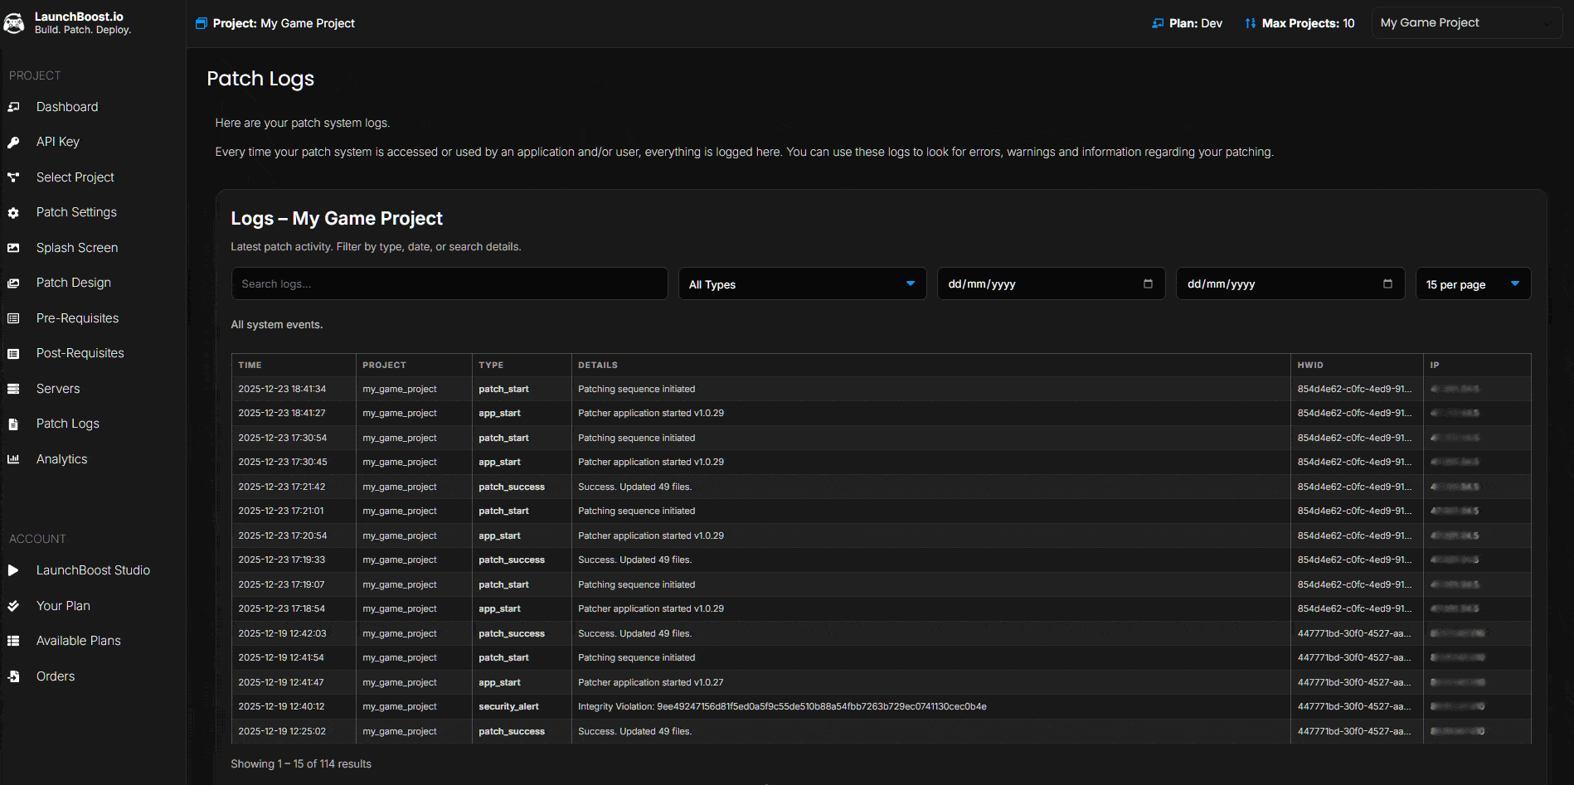Viewport: 1574px width, 785px height.
Task: Click the project icon in header
Action: point(201,23)
